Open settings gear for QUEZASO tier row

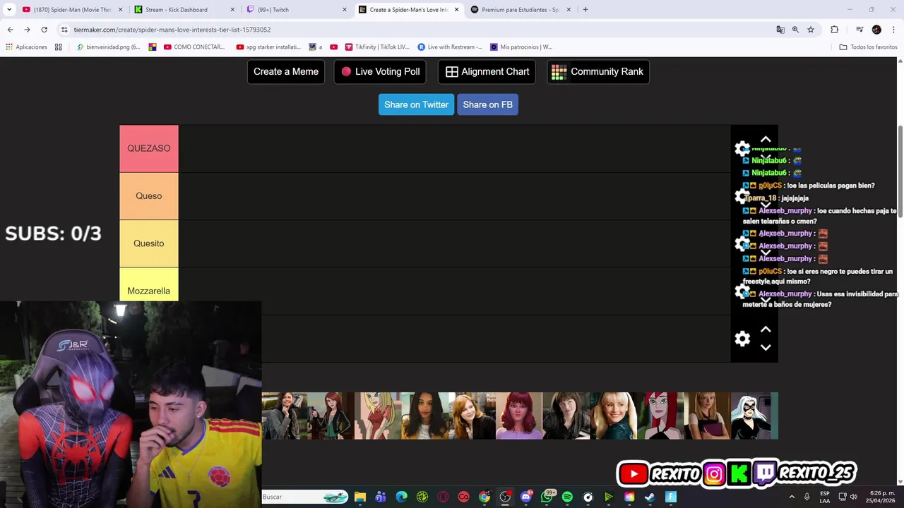742,148
